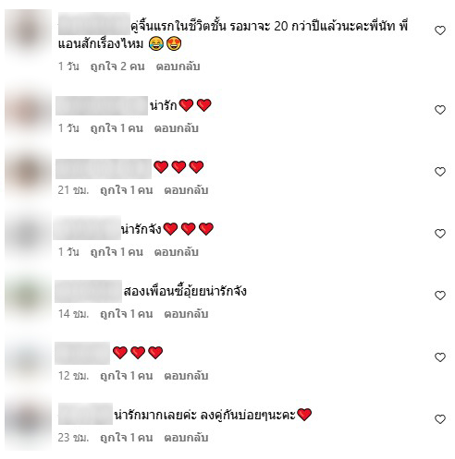Image resolution: width=455 pixels, height=459 pixels.
Task: Like the 'น่ารัก' comment with two hearts
Action: 440,110
